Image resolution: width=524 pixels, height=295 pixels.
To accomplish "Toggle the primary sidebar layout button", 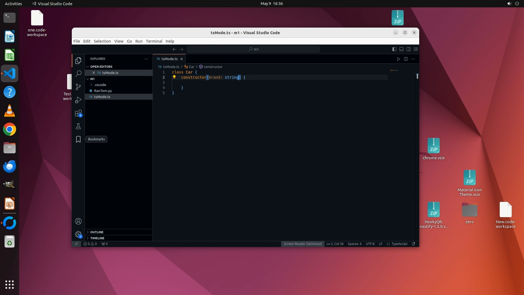I will point(394,49).
